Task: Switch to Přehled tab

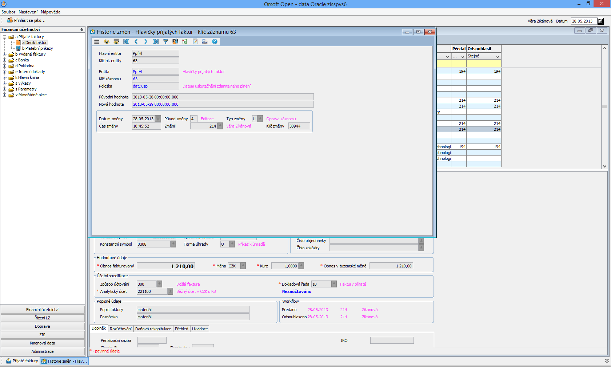Action: (181, 329)
